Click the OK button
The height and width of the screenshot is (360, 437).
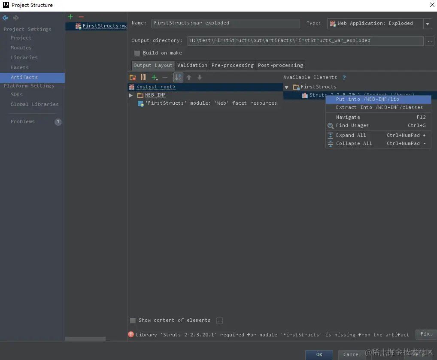(319, 354)
